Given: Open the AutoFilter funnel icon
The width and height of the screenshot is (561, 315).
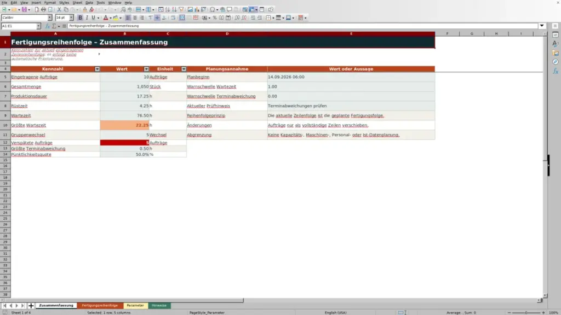Looking at the screenshot, I should click(x=181, y=10).
